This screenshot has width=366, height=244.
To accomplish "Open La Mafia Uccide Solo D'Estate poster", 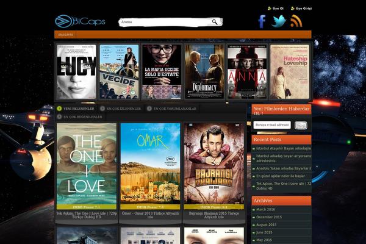I will (x=162, y=71).
